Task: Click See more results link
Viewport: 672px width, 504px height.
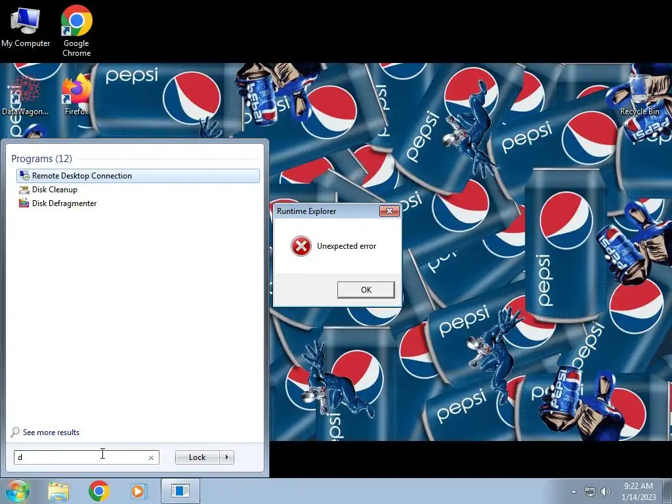Action: click(51, 432)
